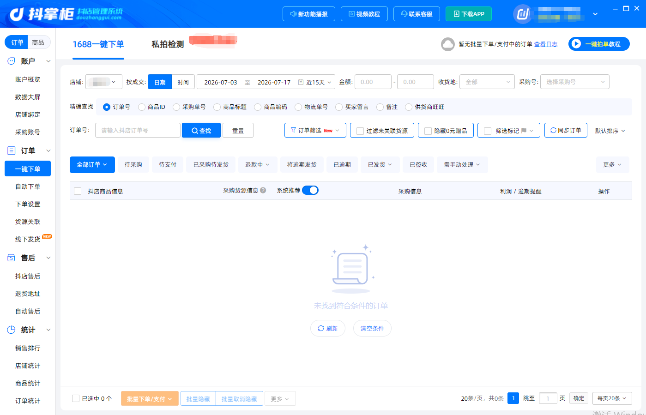Click the 售后 section icon
This screenshot has height=415, width=646.
click(12, 258)
